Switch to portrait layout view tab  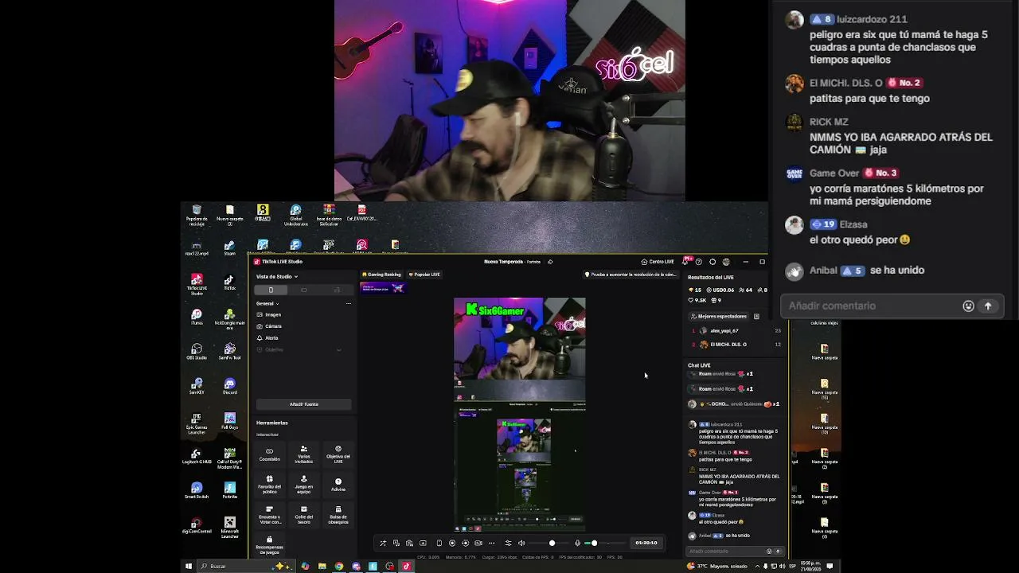pyautogui.click(x=271, y=290)
